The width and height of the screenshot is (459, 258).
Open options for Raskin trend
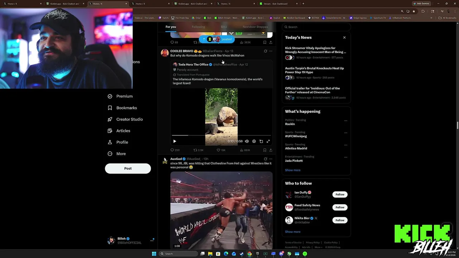pyautogui.click(x=346, y=121)
